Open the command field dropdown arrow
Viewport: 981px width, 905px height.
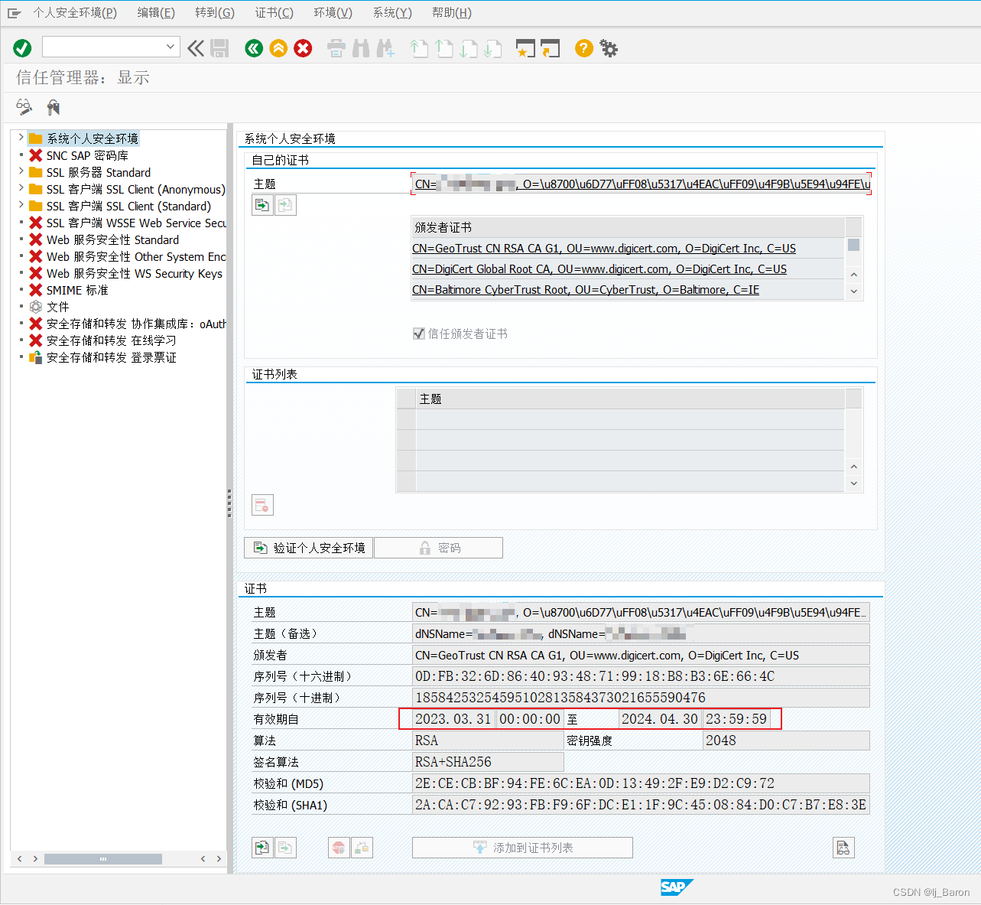[x=171, y=47]
